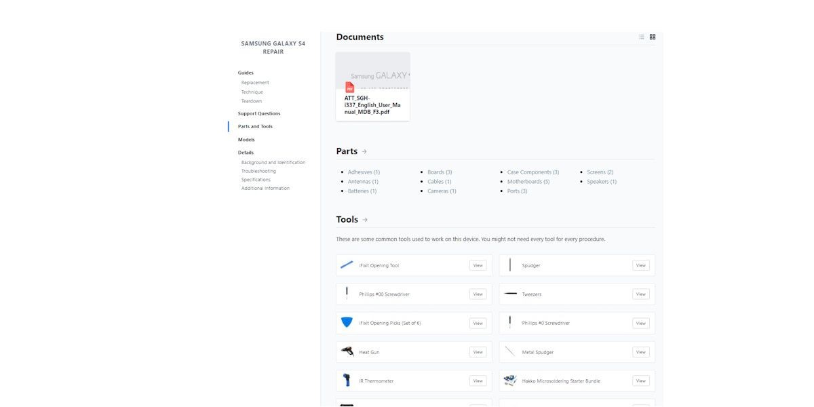The height and width of the screenshot is (407, 814).
Task: Open Additional Information in sidebar
Action: pyautogui.click(x=265, y=189)
